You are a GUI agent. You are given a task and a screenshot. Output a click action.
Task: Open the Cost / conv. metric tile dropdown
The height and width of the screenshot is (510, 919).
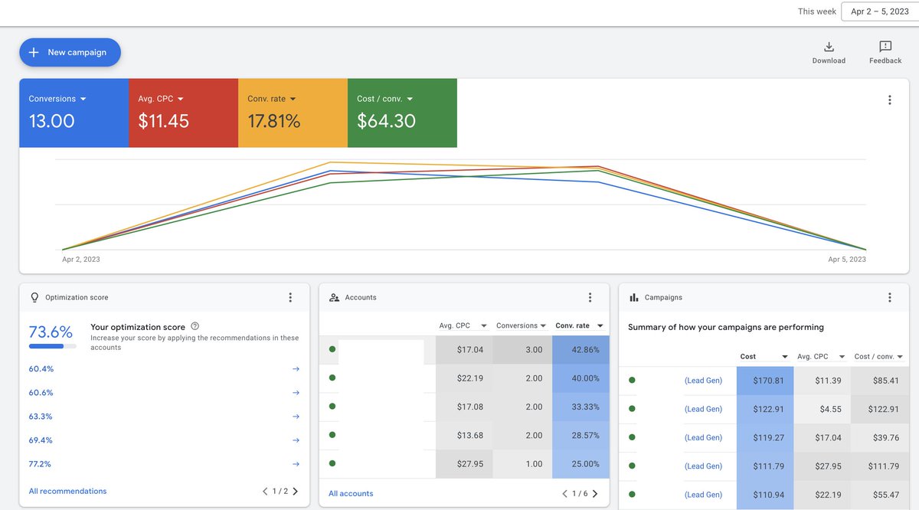click(x=410, y=99)
